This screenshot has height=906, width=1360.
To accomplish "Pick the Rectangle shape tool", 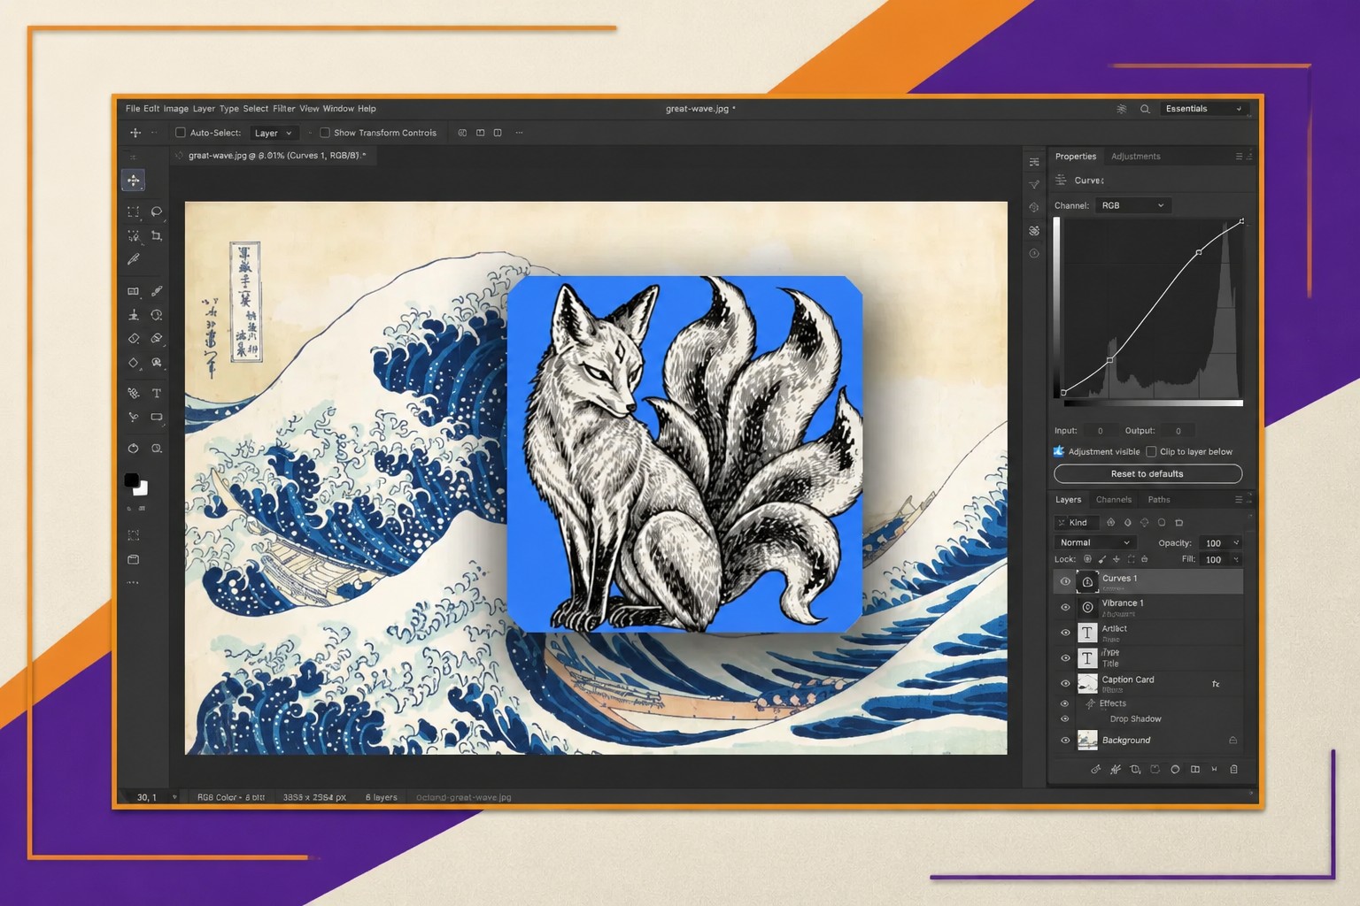I will (157, 417).
